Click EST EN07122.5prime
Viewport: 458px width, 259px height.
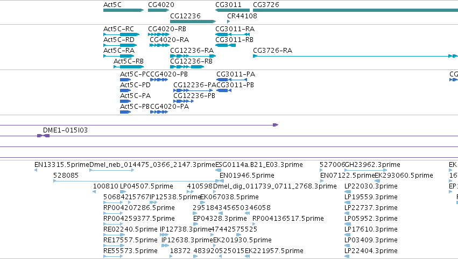pyautogui.click(x=322, y=181)
